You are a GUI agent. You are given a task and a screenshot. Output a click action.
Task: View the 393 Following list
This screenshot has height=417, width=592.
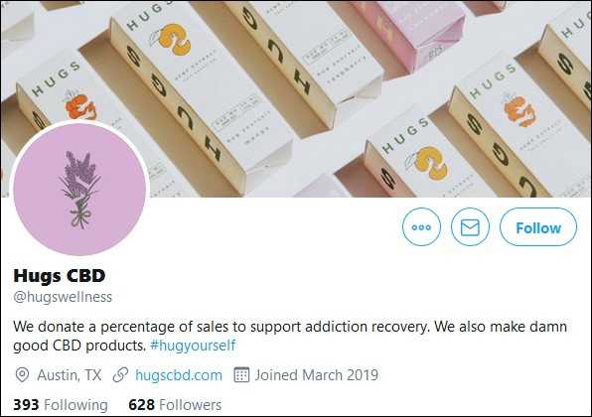point(61,405)
